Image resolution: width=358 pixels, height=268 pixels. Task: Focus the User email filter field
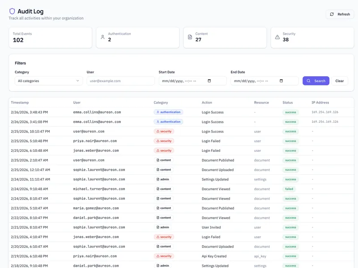(120, 81)
